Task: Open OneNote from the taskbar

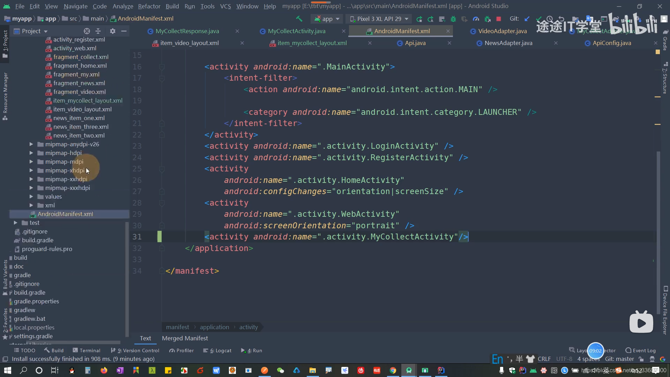Action: [x=120, y=370]
